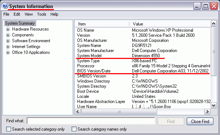The image size is (220, 135).
Task: Click the Value column header
Action: tap(170, 24)
